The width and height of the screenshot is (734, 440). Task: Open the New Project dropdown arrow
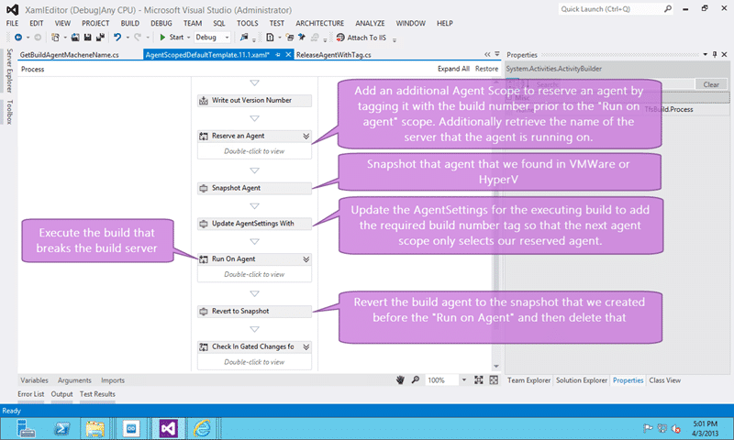(65, 38)
